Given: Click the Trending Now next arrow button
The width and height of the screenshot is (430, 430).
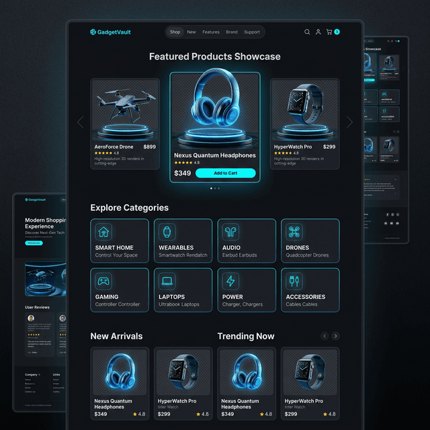Looking at the screenshot, I should (335, 336).
